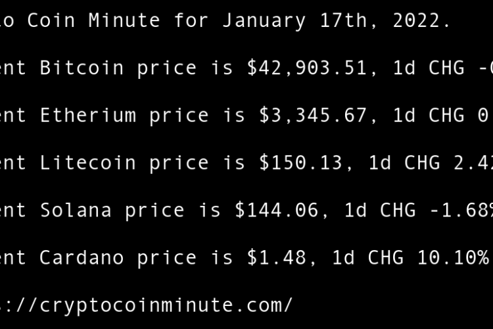Click the date text January

coord(264,20)
